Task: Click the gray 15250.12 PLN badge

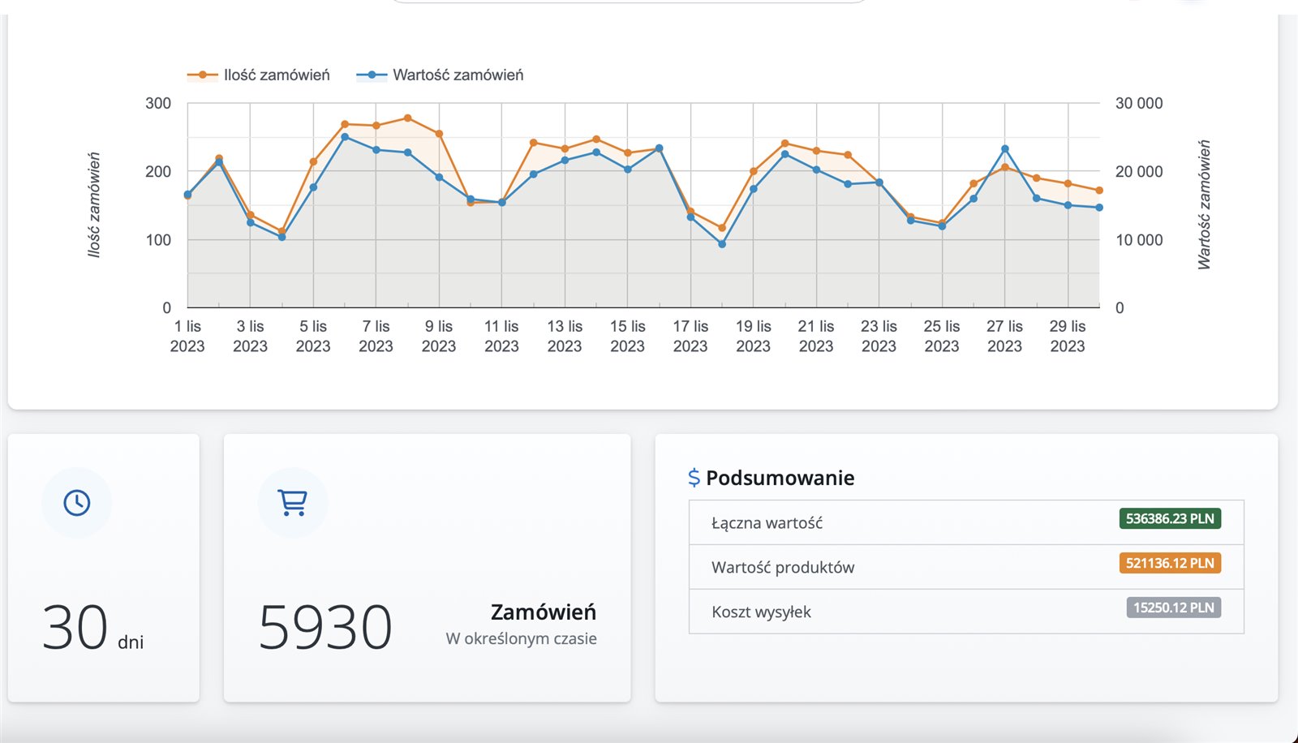Action: pos(1173,608)
